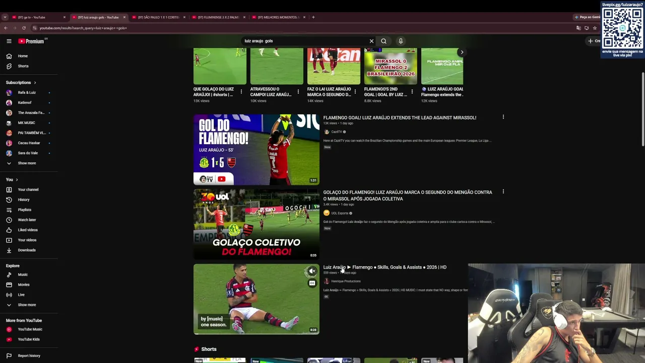Open a new browser tab
Image resolution: width=645 pixels, height=363 pixels.
(x=313, y=17)
